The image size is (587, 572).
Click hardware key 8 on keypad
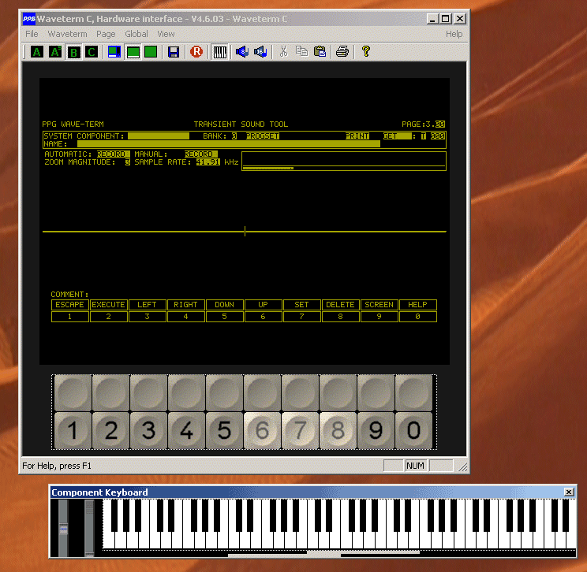coord(338,430)
